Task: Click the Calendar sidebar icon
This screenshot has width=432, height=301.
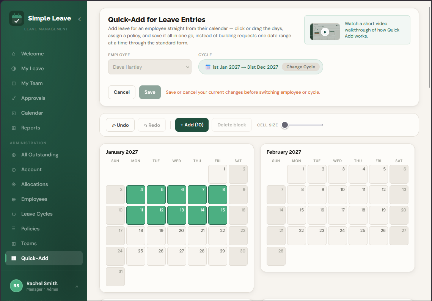Action: (x=14, y=113)
